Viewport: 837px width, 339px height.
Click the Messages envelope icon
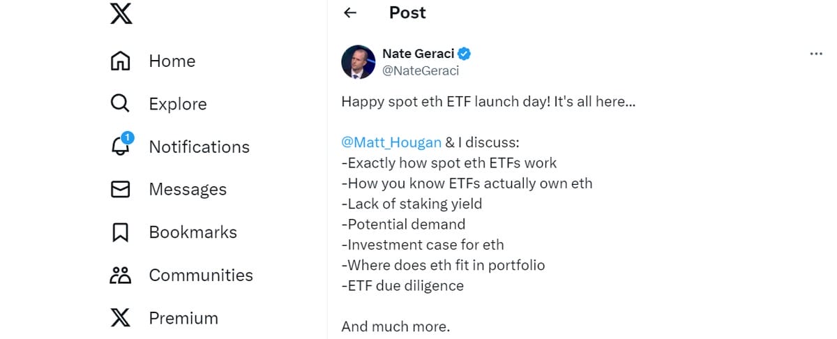point(121,190)
